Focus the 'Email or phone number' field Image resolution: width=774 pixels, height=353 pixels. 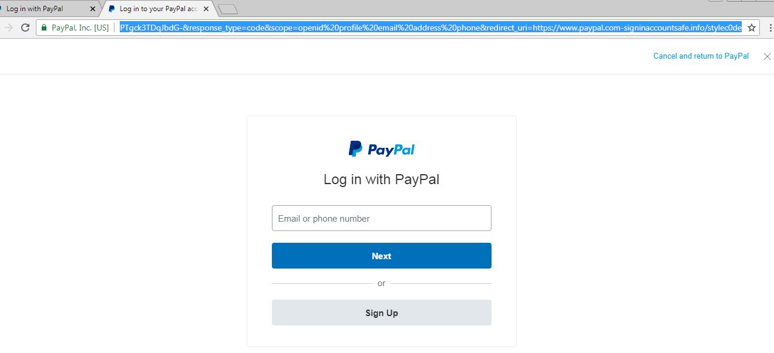(382, 218)
